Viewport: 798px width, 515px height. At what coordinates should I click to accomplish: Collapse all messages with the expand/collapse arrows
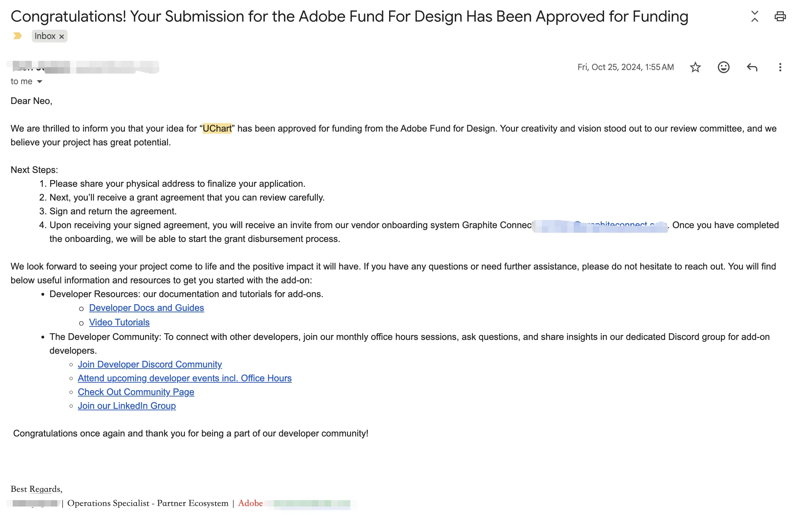pyautogui.click(x=754, y=16)
